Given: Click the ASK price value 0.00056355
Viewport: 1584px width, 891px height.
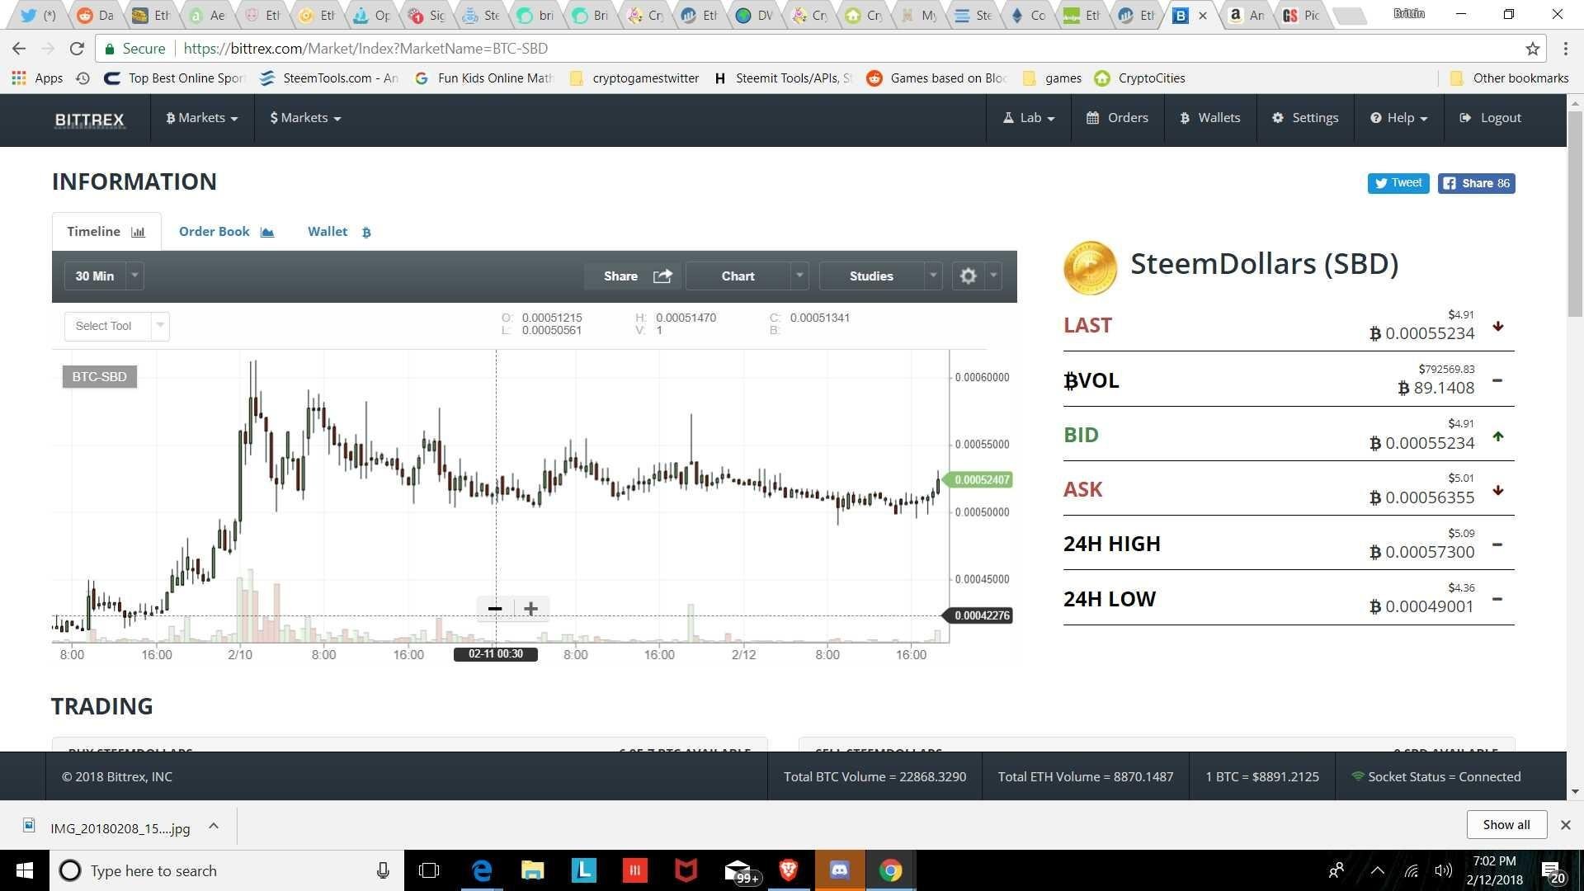Looking at the screenshot, I should pyautogui.click(x=1422, y=497).
